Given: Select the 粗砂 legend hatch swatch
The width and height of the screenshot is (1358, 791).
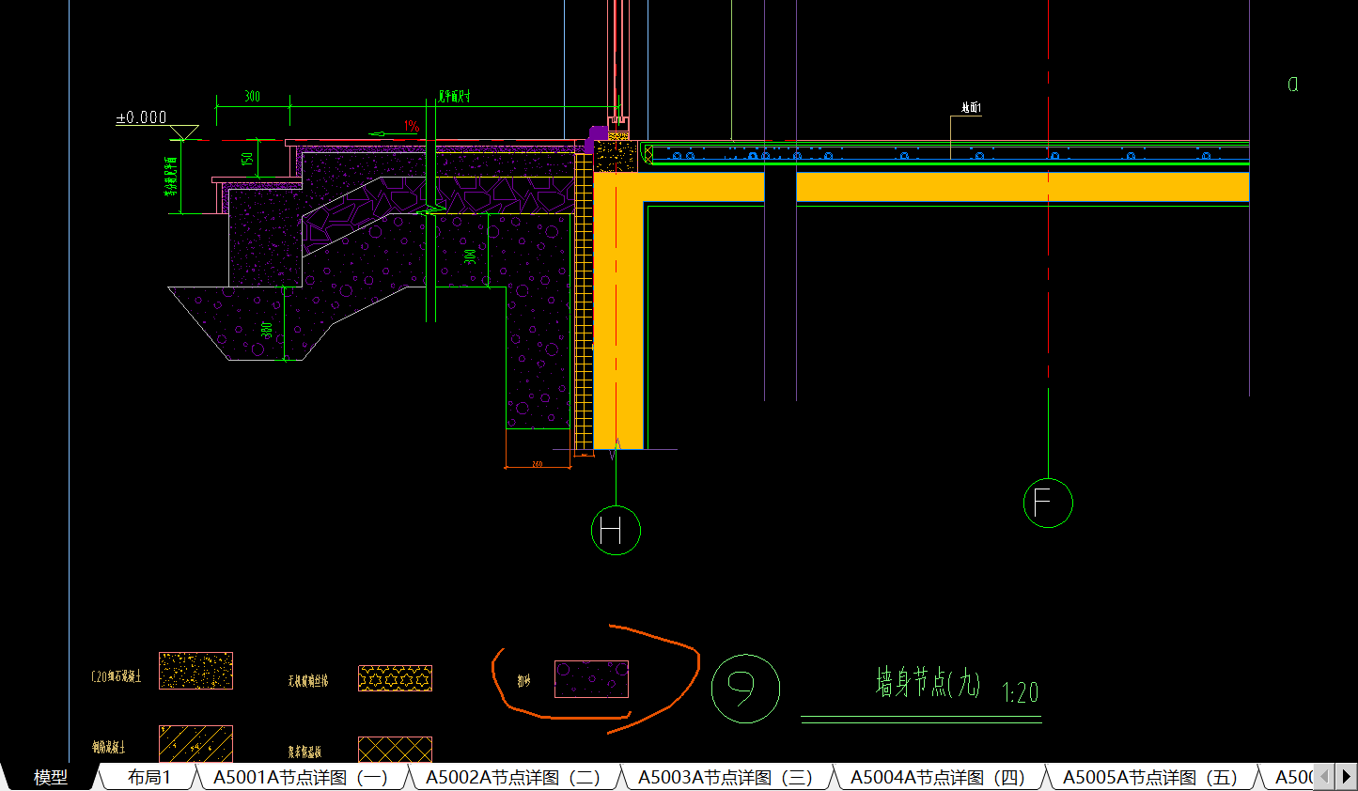Looking at the screenshot, I should click(591, 679).
